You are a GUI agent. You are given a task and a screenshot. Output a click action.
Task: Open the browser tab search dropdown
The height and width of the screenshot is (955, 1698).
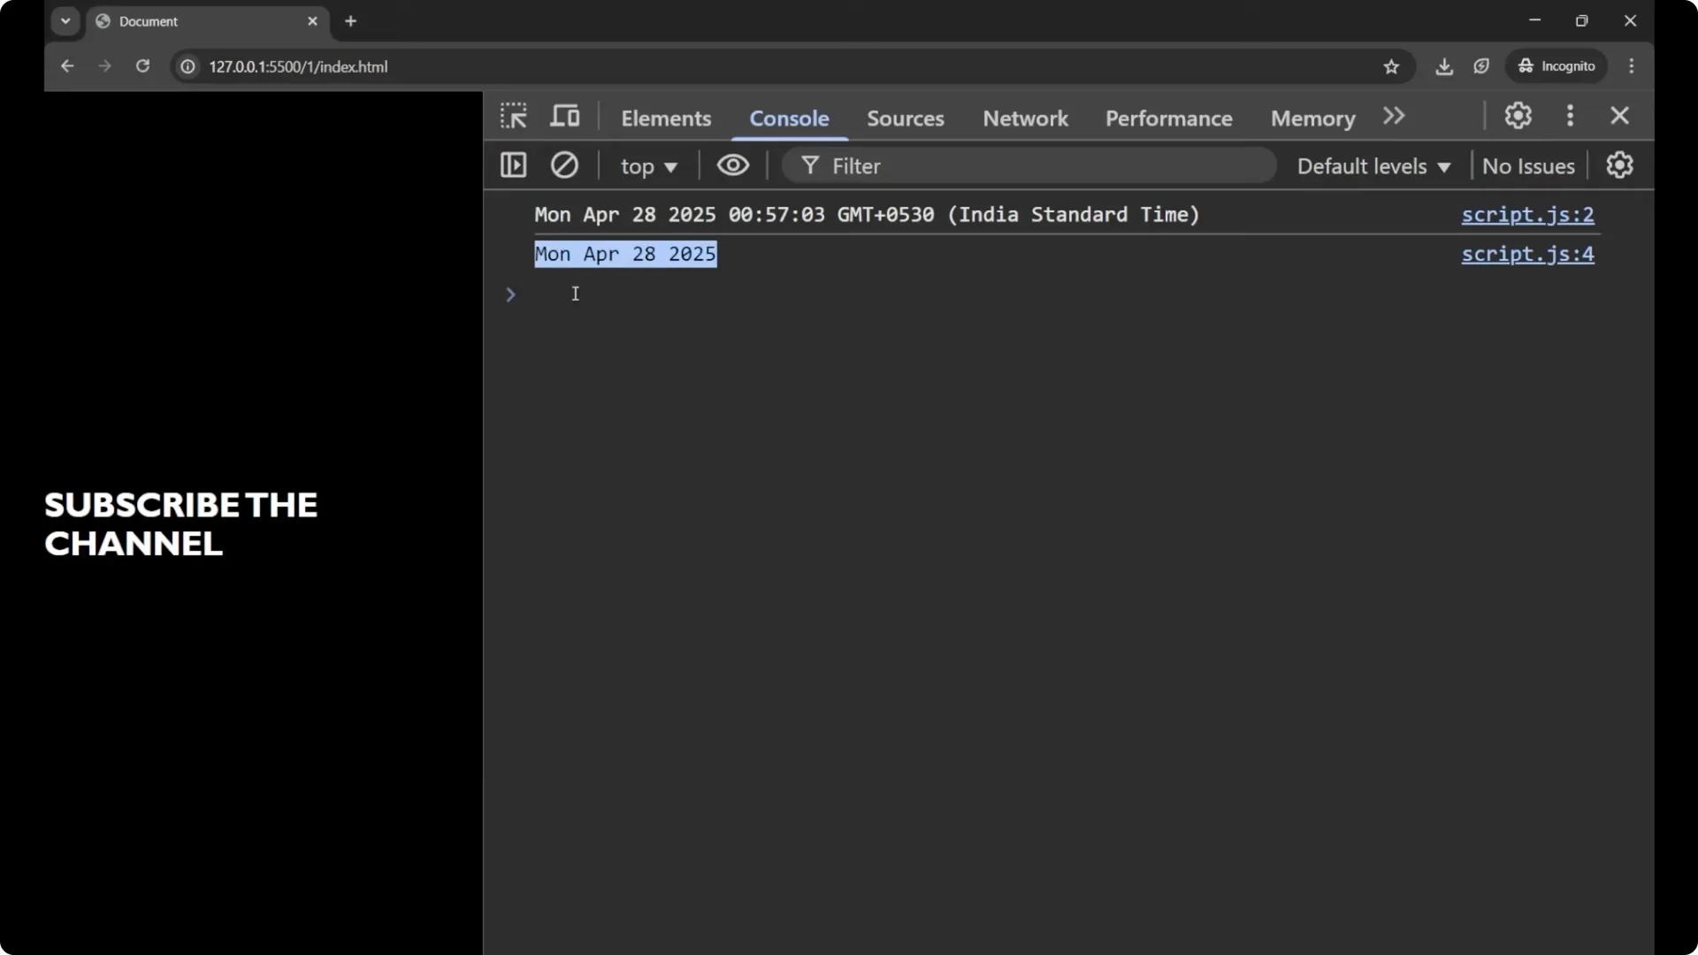(65, 20)
